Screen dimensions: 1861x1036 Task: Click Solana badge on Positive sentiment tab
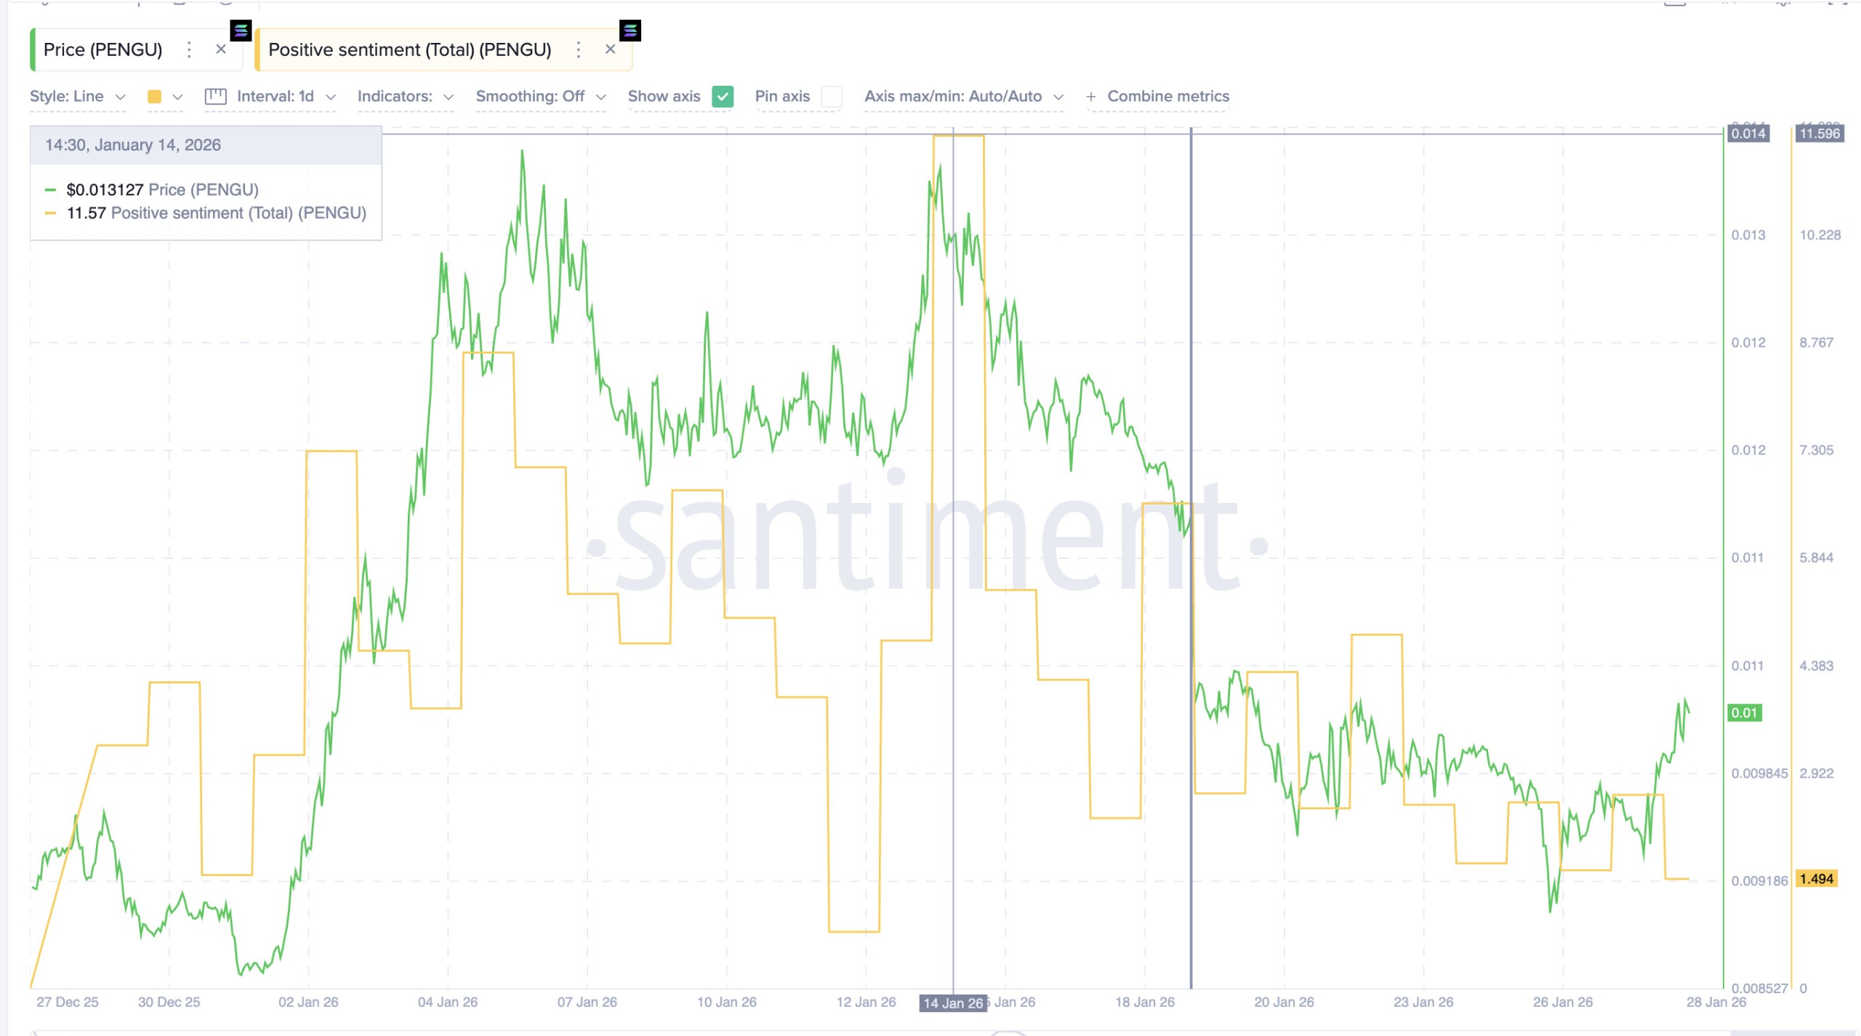click(630, 31)
